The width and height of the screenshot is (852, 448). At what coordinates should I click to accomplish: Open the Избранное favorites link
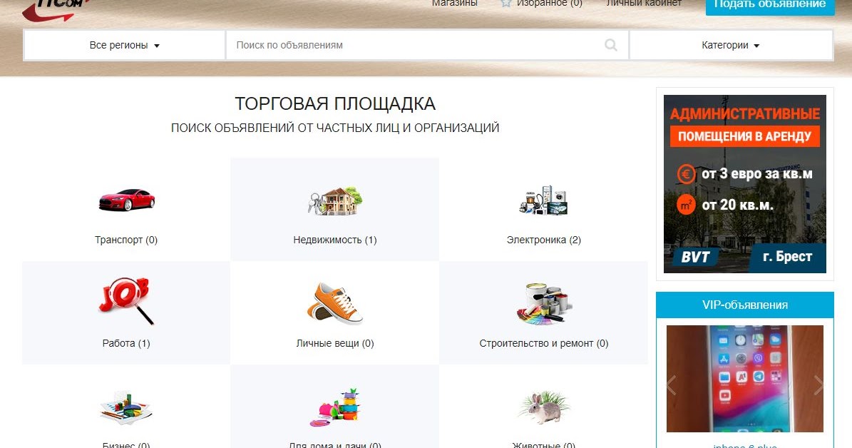[x=541, y=4]
